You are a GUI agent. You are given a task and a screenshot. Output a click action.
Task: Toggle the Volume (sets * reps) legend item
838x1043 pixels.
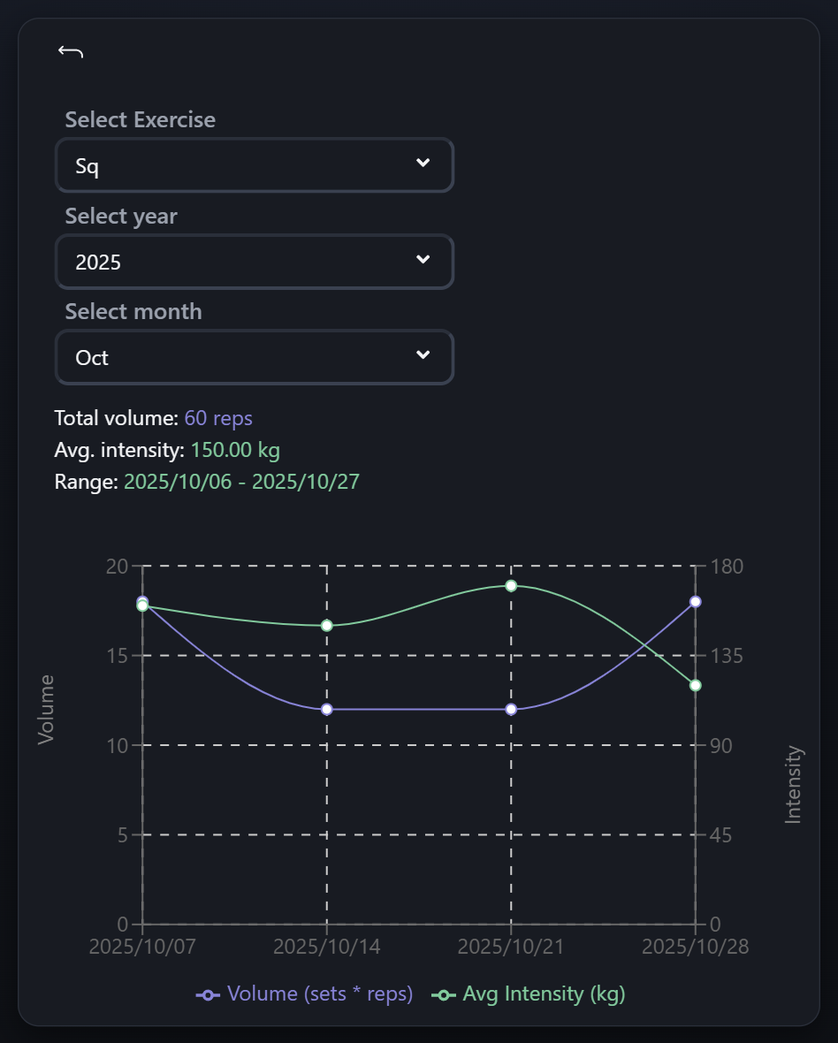click(x=304, y=994)
